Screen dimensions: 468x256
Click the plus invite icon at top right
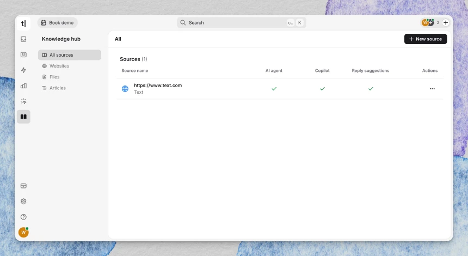pos(446,22)
